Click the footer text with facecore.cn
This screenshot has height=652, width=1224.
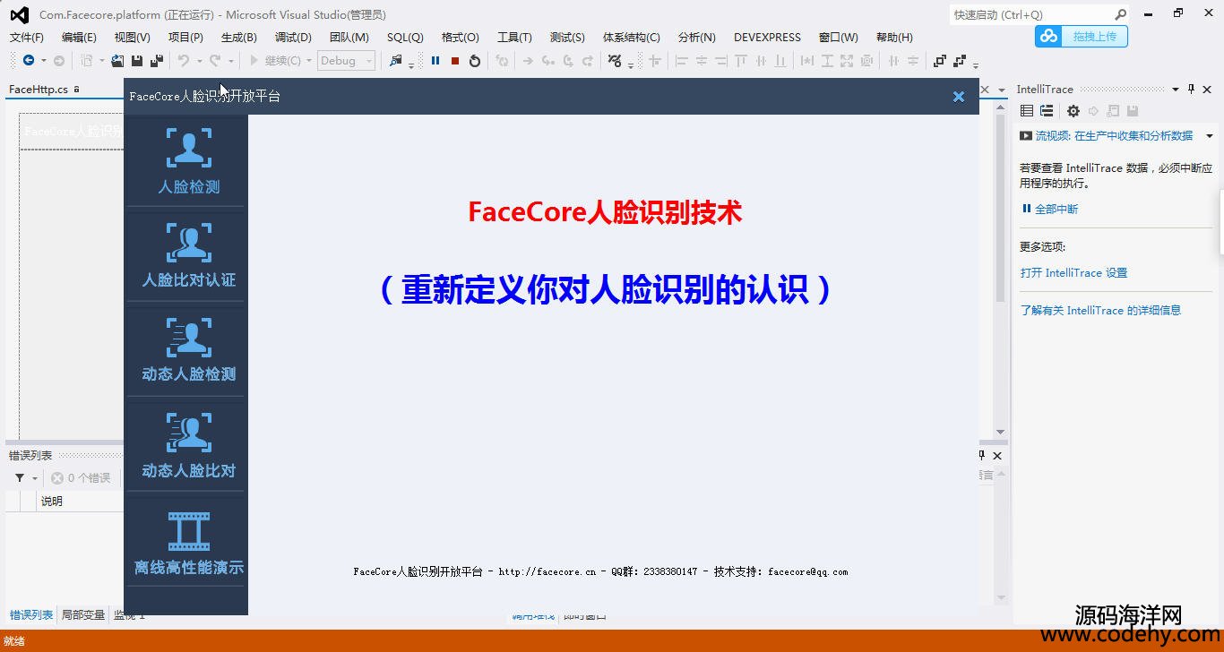click(x=600, y=571)
